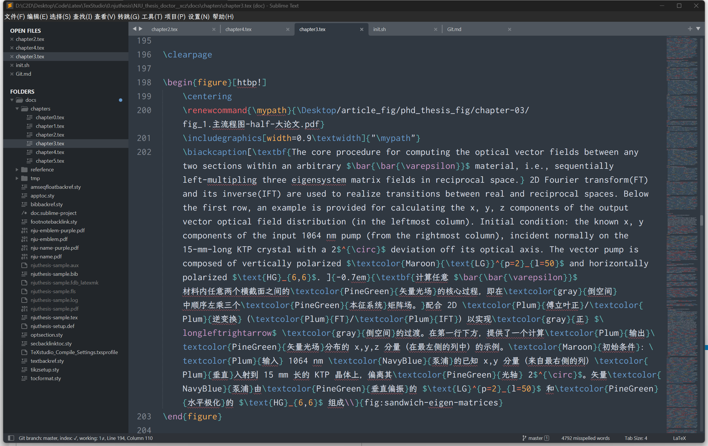Image resolution: width=708 pixels, height=446 pixels.
Task: Open the tab list dropdown arrow
Action: 698,29
